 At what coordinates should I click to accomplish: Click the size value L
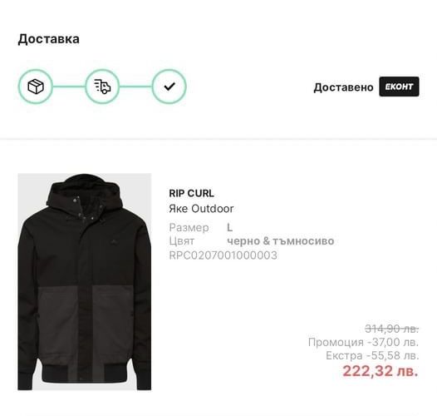tap(229, 227)
